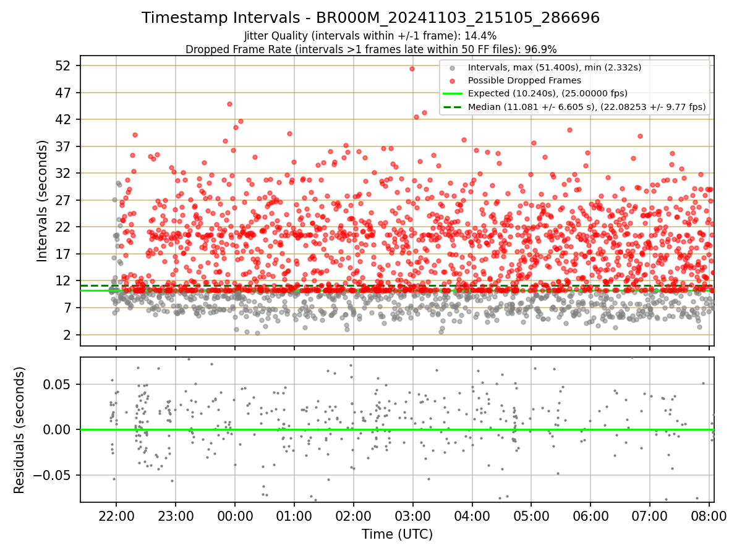742x556 pixels.
Task: Click the x-axis tick label '01:00'
Action: point(294,516)
